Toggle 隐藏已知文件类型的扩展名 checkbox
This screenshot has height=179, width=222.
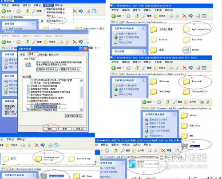[28, 110]
